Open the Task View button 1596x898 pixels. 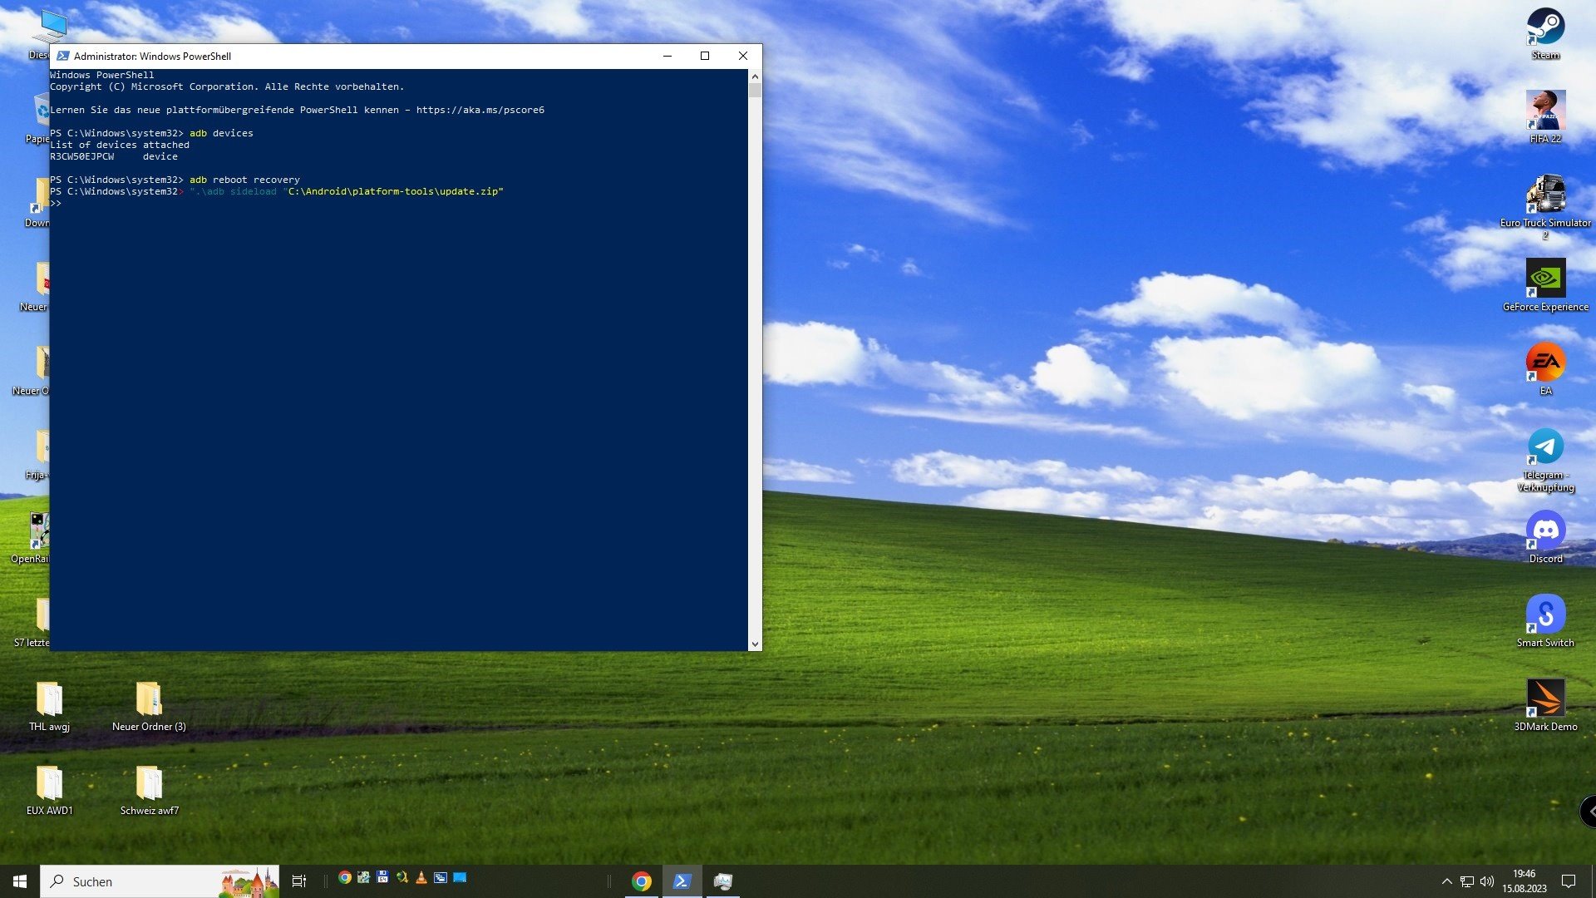[299, 881]
